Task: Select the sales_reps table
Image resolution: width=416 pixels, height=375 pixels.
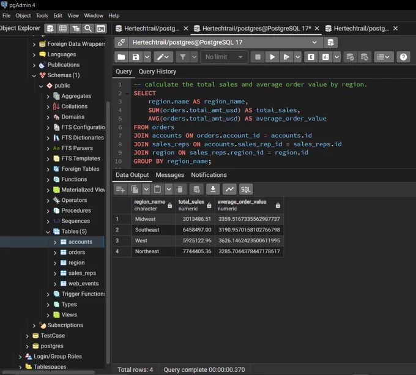Action: pos(82,273)
